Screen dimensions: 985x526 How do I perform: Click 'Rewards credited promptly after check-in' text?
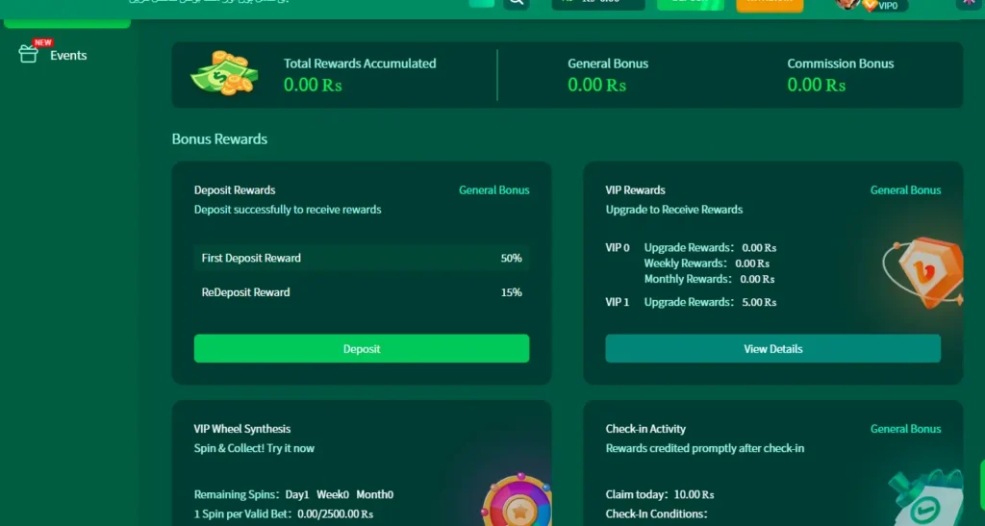click(705, 448)
